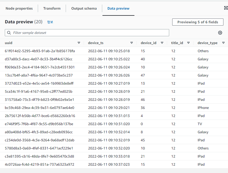
Task: Click the search magnifier icon
Action: [9, 33]
